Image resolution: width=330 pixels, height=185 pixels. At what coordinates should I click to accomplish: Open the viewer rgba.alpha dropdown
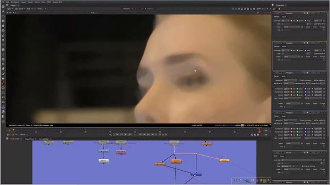20,9
